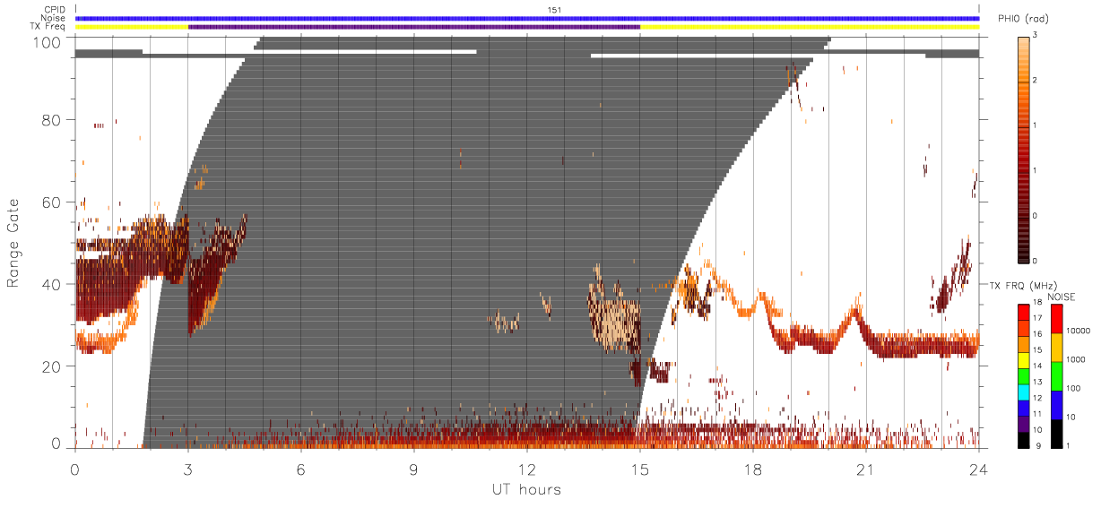Click tick value 3 on PHI0 colorbar

[1035, 36]
